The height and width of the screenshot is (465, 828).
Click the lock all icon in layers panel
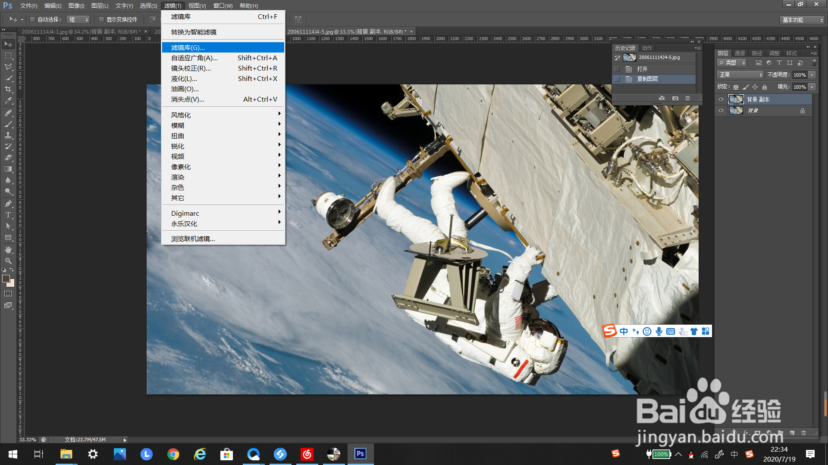[x=765, y=87]
